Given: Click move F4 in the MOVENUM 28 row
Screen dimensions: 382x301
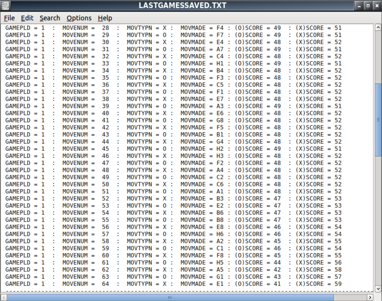Looking at the screenshot, I should pyautogui.click(x=220, y=28).
